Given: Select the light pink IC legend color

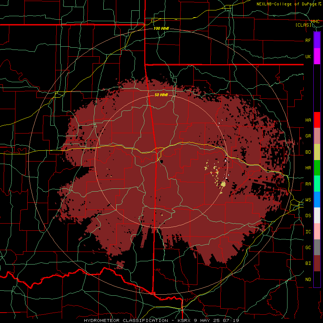Looking at the screenshot, I should click(317, 231).
